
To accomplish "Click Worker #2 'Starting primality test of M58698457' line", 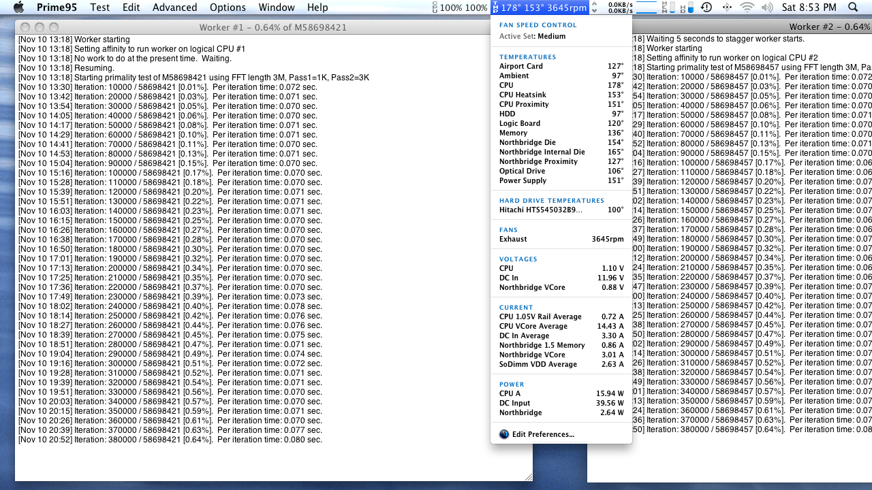I will click(x=752, y=68).
